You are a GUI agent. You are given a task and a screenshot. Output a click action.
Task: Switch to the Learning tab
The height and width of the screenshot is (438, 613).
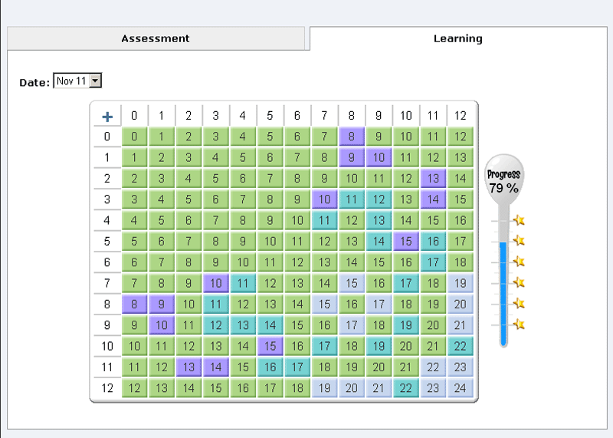458,38
